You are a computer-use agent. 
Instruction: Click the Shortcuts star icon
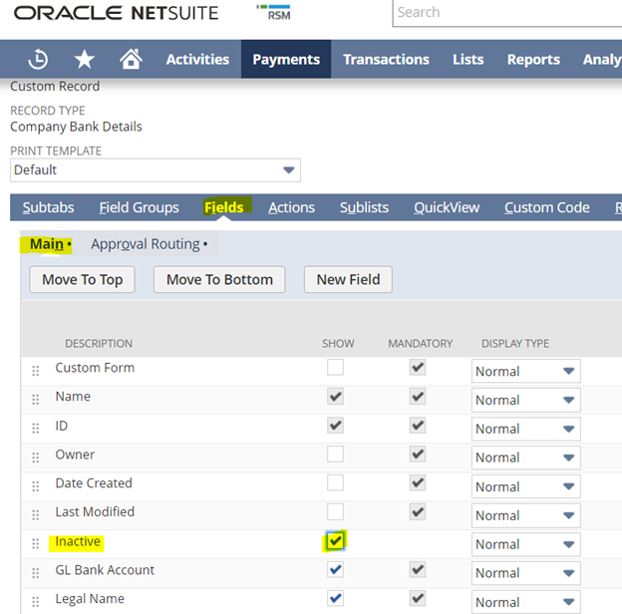pyautogui.click(x=85, y=59)
